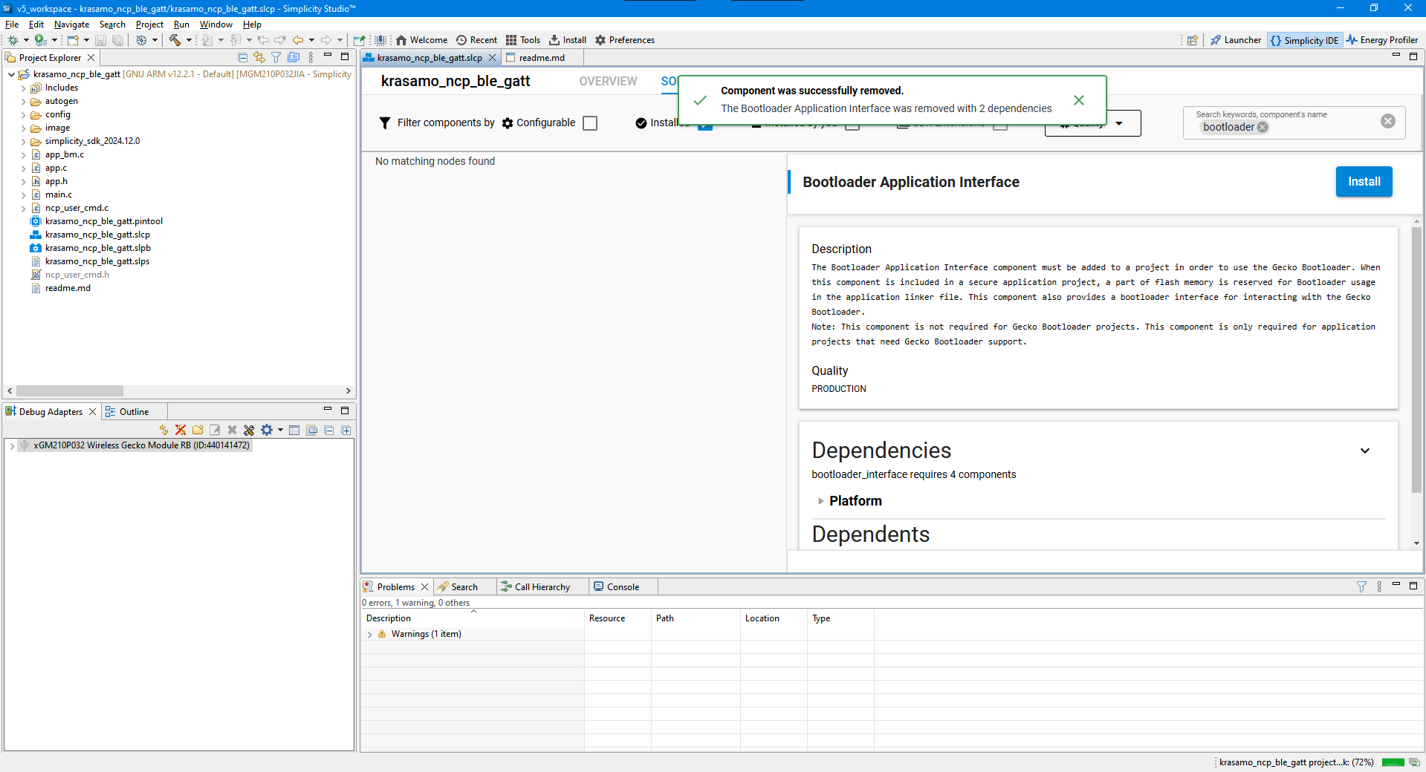Open the Quality filter dropdown

point(1093,123)
